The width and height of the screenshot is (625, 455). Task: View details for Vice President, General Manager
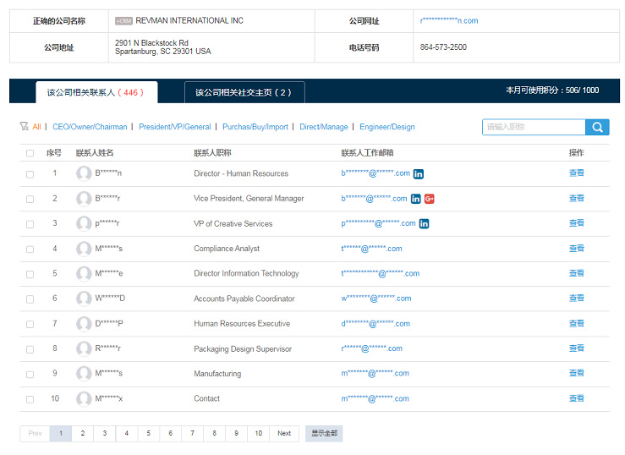tap(577, 198)
